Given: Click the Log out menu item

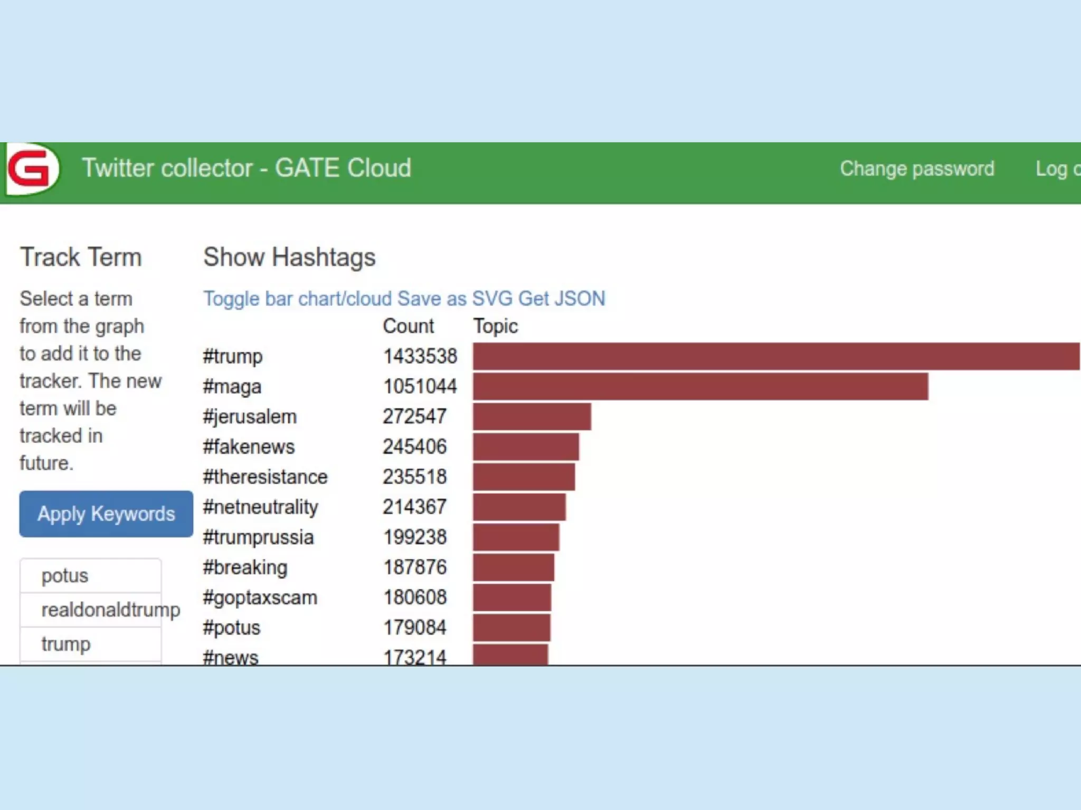Looking at the screenshot, I should pyautogui.click(x=1057, y=169).
